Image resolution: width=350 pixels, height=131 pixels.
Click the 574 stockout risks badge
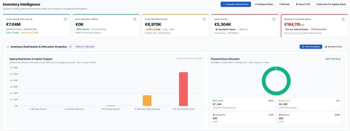tap(318, 29)
